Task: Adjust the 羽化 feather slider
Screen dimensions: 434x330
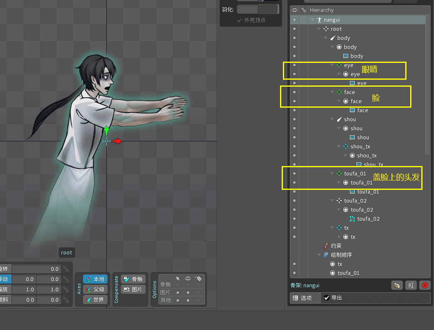Action: (x=258, y=9)
